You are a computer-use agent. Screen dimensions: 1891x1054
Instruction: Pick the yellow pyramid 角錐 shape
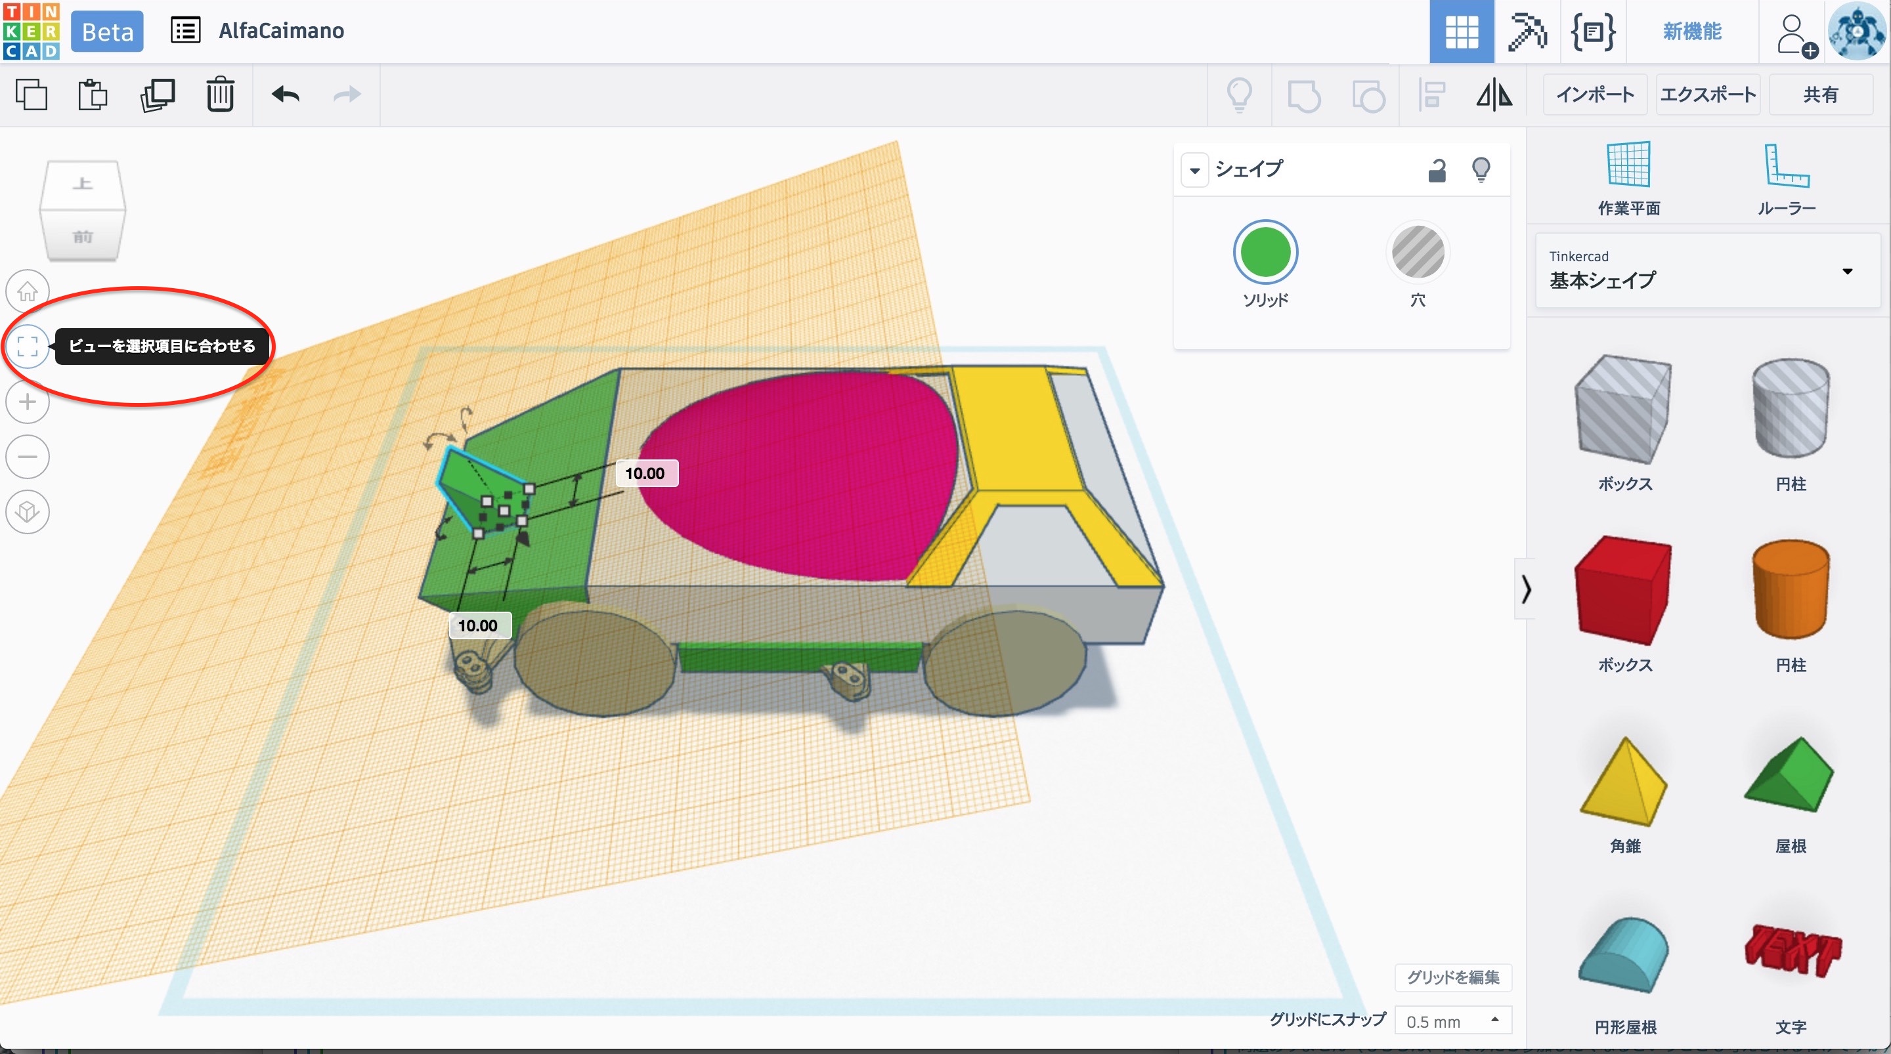point(1624,783)
